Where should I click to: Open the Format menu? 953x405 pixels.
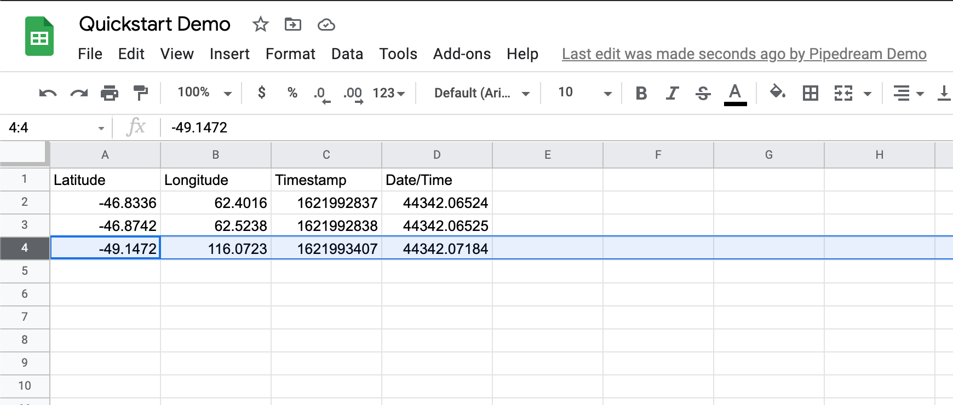(290, 54)
